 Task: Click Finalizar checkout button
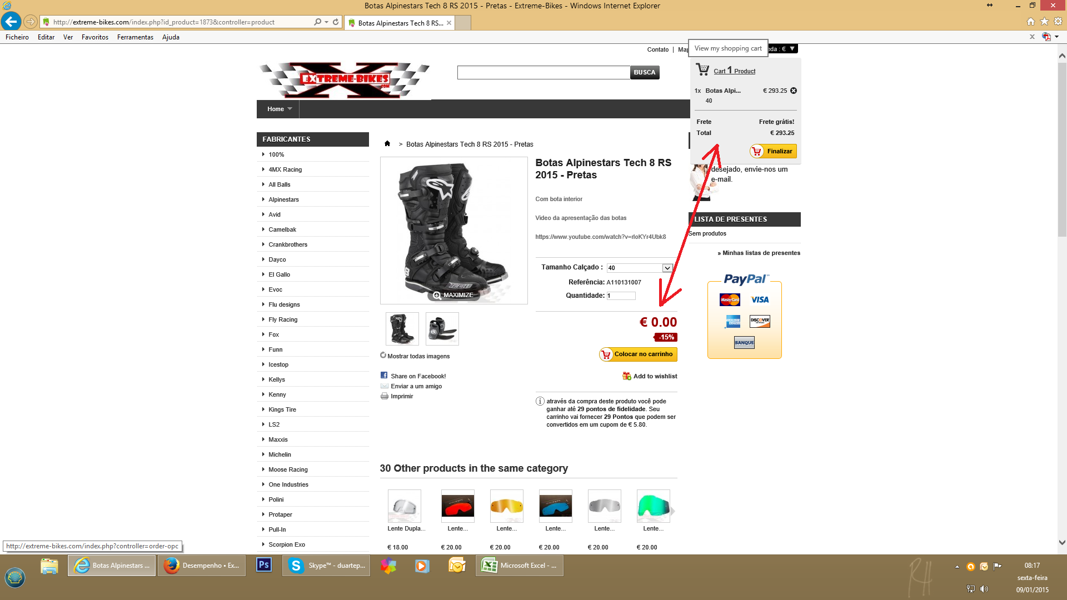pyautogui.click(x=773, y=151)
